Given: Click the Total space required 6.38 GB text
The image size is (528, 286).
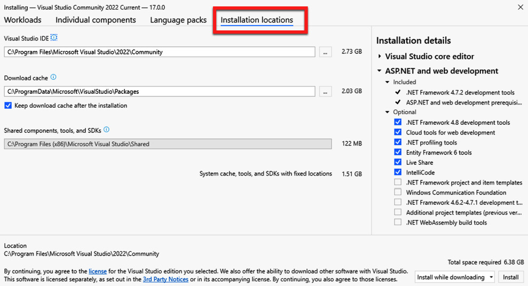Looking at the screenshot, I should coord(486,262).
